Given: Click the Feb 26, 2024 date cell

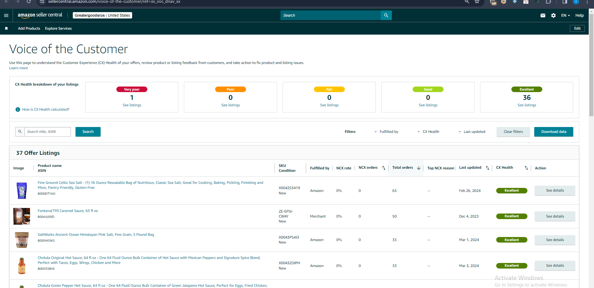Looking at the screenshot, I should [470, 191].
